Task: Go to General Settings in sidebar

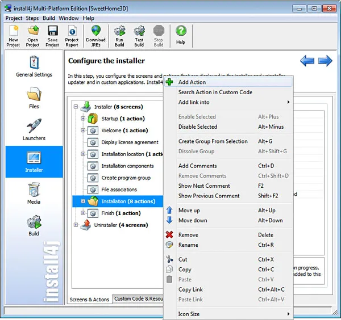Action: coord(34,66)
